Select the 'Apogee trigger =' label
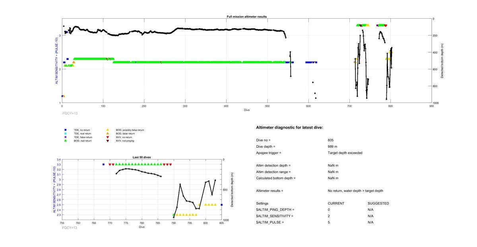This screenshot has height=247, width=477. (x=269, y=153)
